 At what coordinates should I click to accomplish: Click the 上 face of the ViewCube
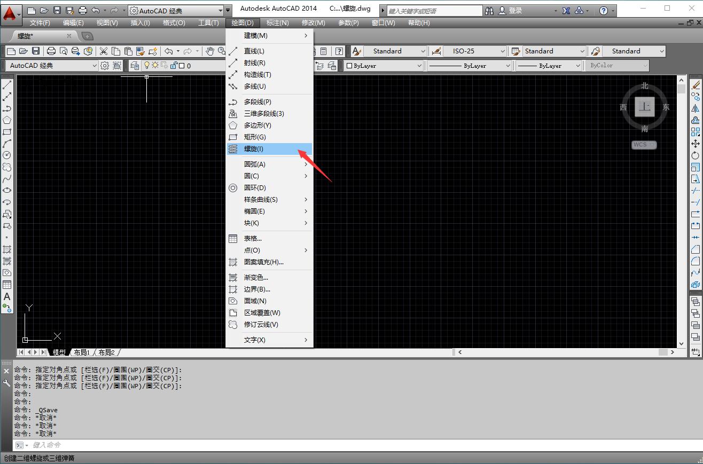pyautogui.click(x=645, y=107)
